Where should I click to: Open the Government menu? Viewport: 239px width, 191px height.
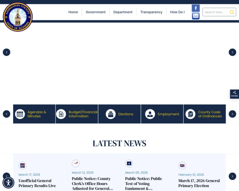pos(96,12)
